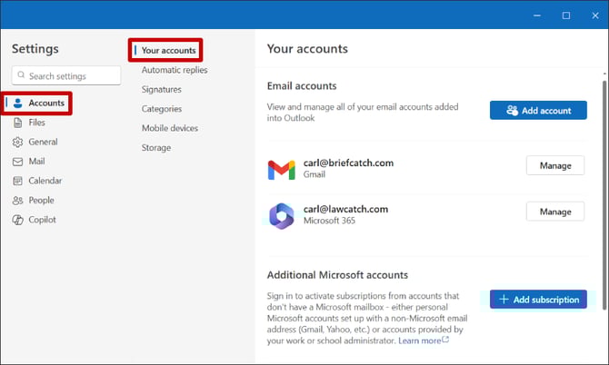
Task: Click the Copilot icon in sidebar
Action: 17,220
